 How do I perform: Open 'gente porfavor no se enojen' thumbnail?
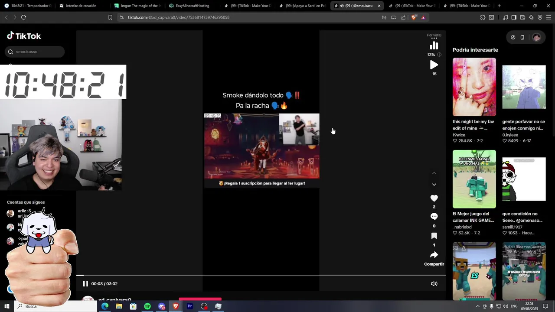[x=524, y=87]
